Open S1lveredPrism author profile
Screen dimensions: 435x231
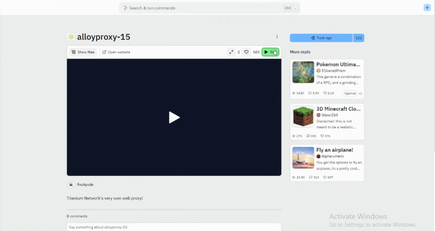pos(333,70)
